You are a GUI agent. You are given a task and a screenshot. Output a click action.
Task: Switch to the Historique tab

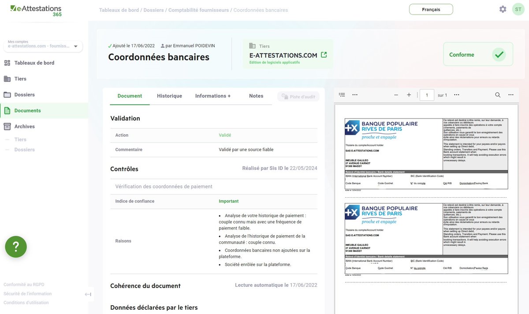pos(169,96)
